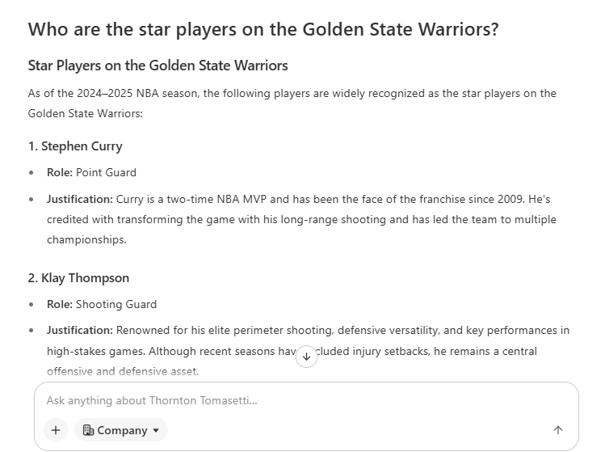Image resolution: width=605 pixels, height=452 pixels.
Task: Send the message with up arrow icon
Action: [558, 430]
